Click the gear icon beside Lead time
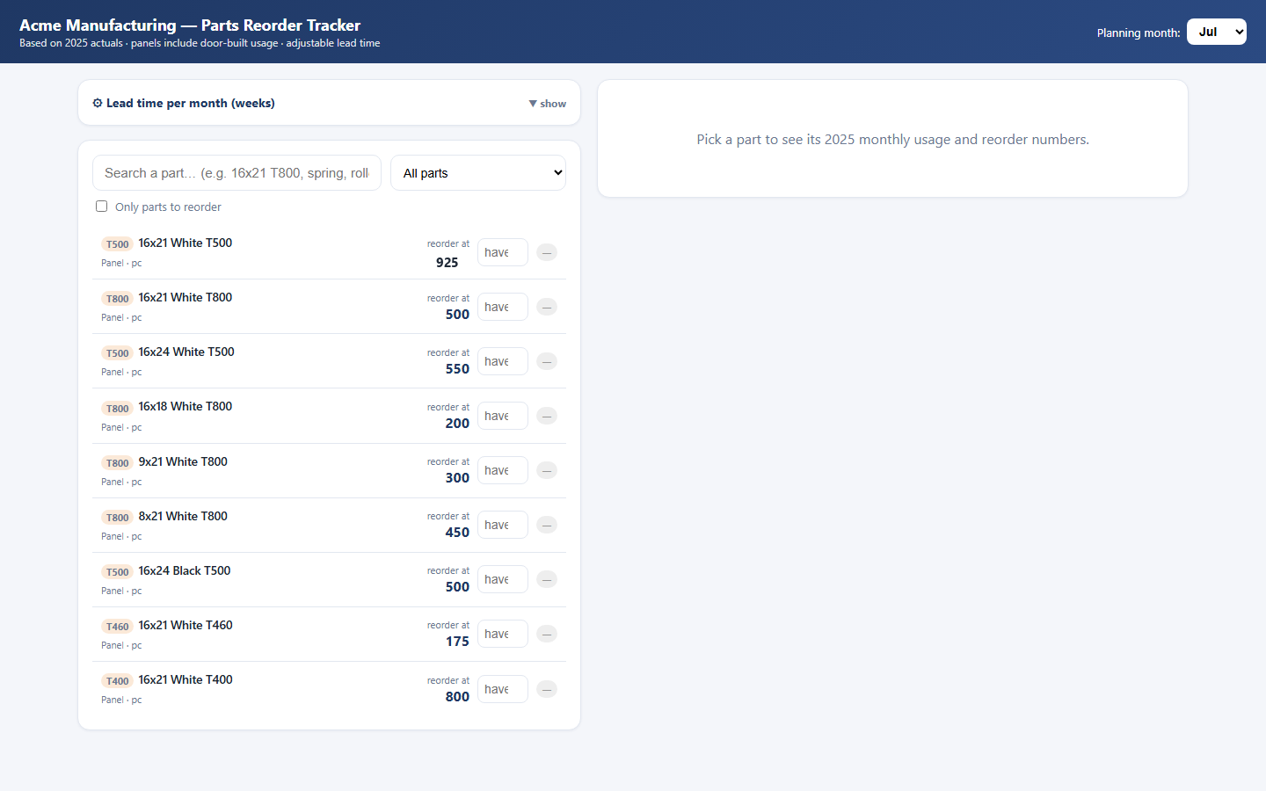 98,103
